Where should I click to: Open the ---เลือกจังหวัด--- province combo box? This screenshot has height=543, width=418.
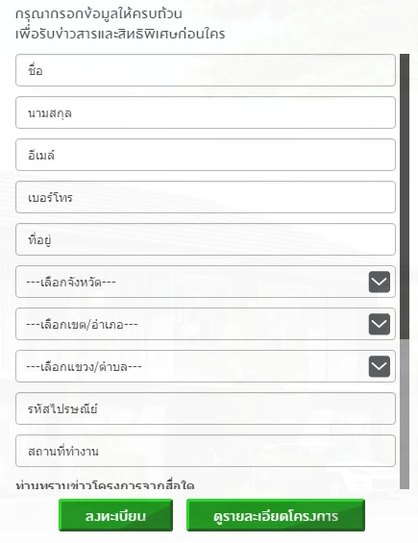206,282
